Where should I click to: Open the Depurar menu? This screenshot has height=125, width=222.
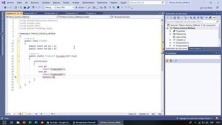click(x=56, y=2)
